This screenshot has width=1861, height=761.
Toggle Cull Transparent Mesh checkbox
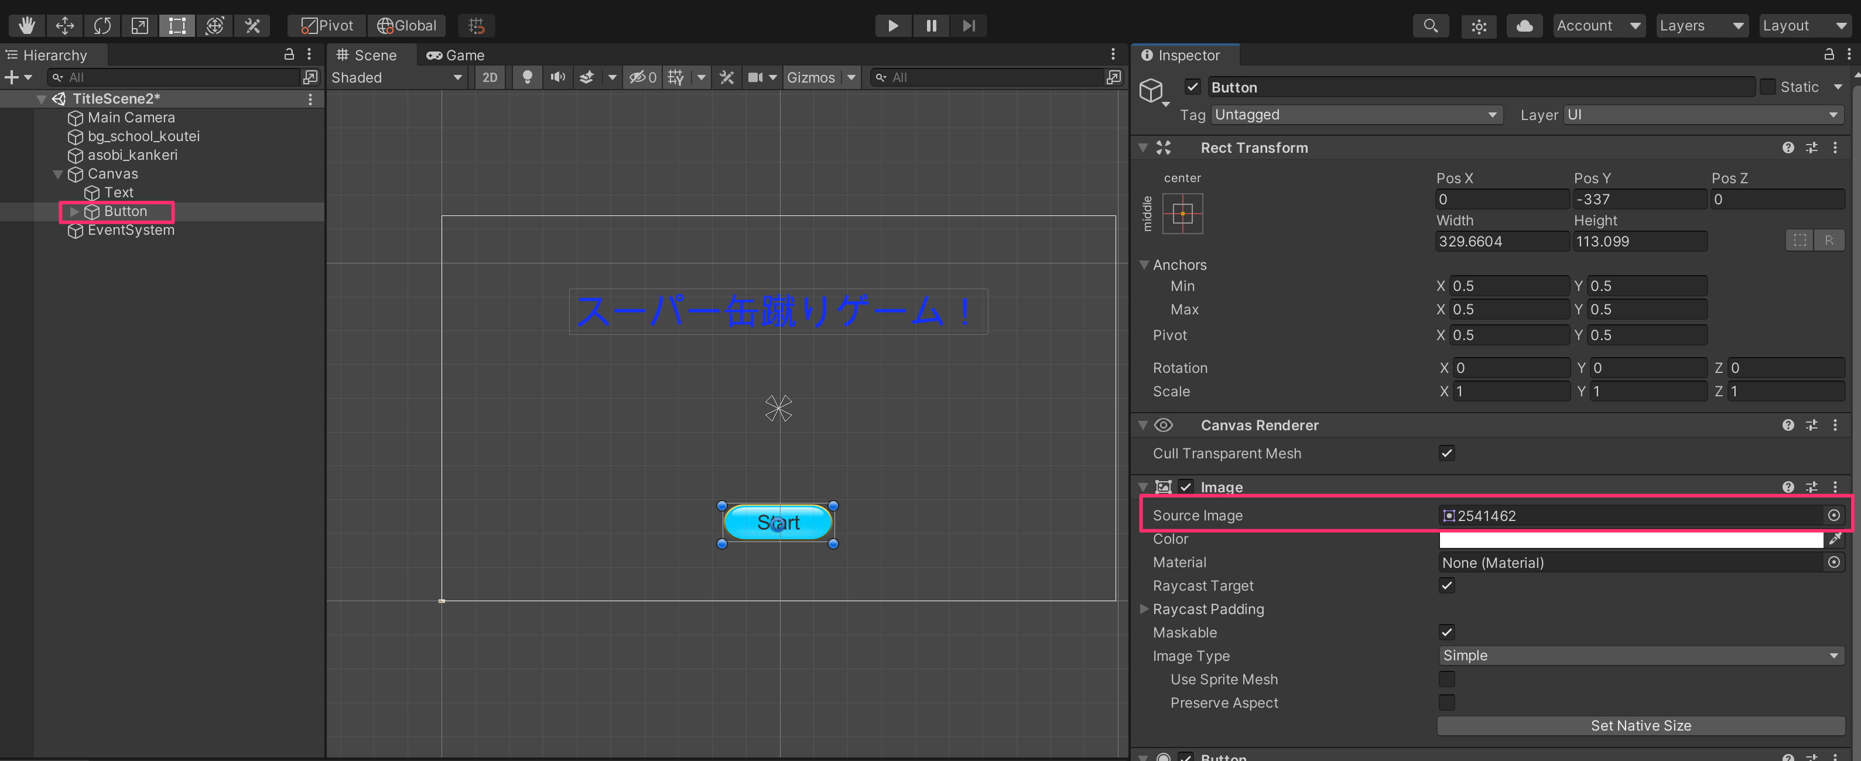[1446, 454]
